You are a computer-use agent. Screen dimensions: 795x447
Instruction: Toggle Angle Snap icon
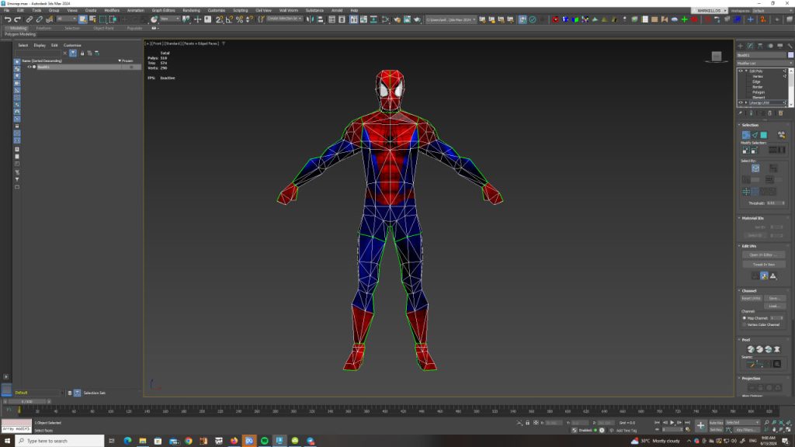pos(229,19)
